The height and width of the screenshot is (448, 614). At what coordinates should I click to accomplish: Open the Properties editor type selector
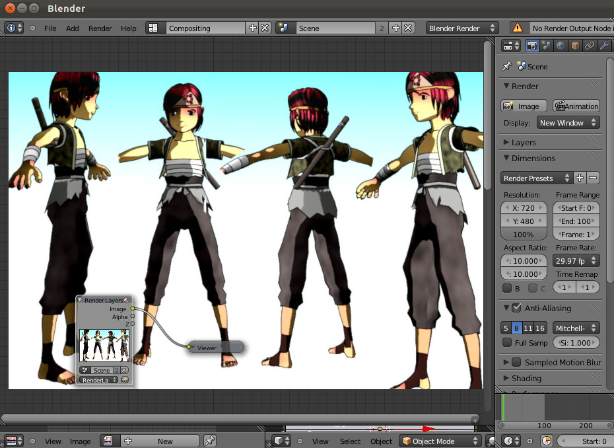pos(510,46)
